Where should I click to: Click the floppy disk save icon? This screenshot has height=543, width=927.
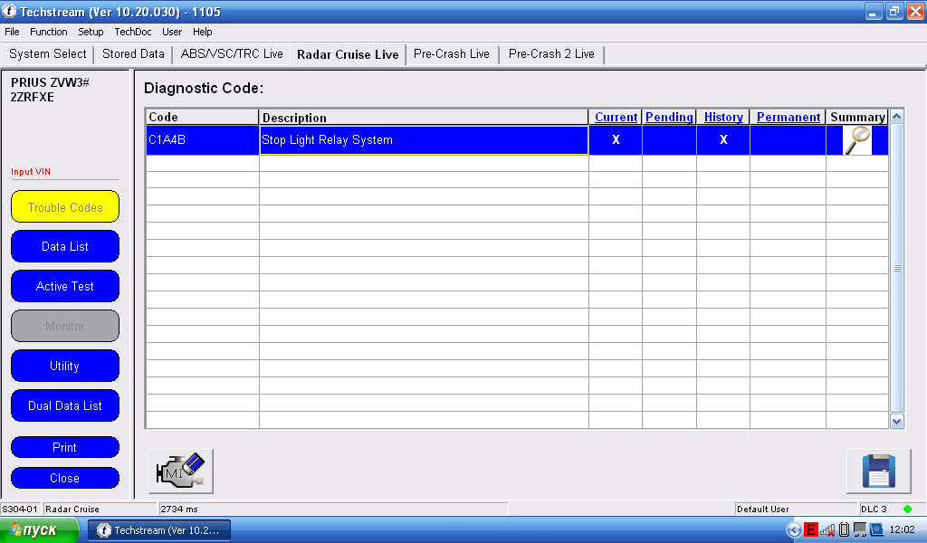coord(878,471)
